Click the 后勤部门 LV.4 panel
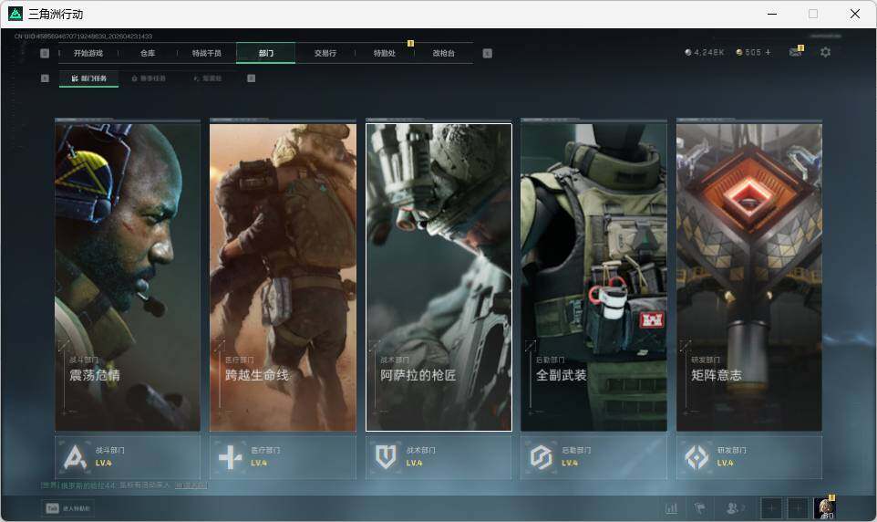Image resolution: width=877 pixels, height=522 pixels. tap(594, 457)
